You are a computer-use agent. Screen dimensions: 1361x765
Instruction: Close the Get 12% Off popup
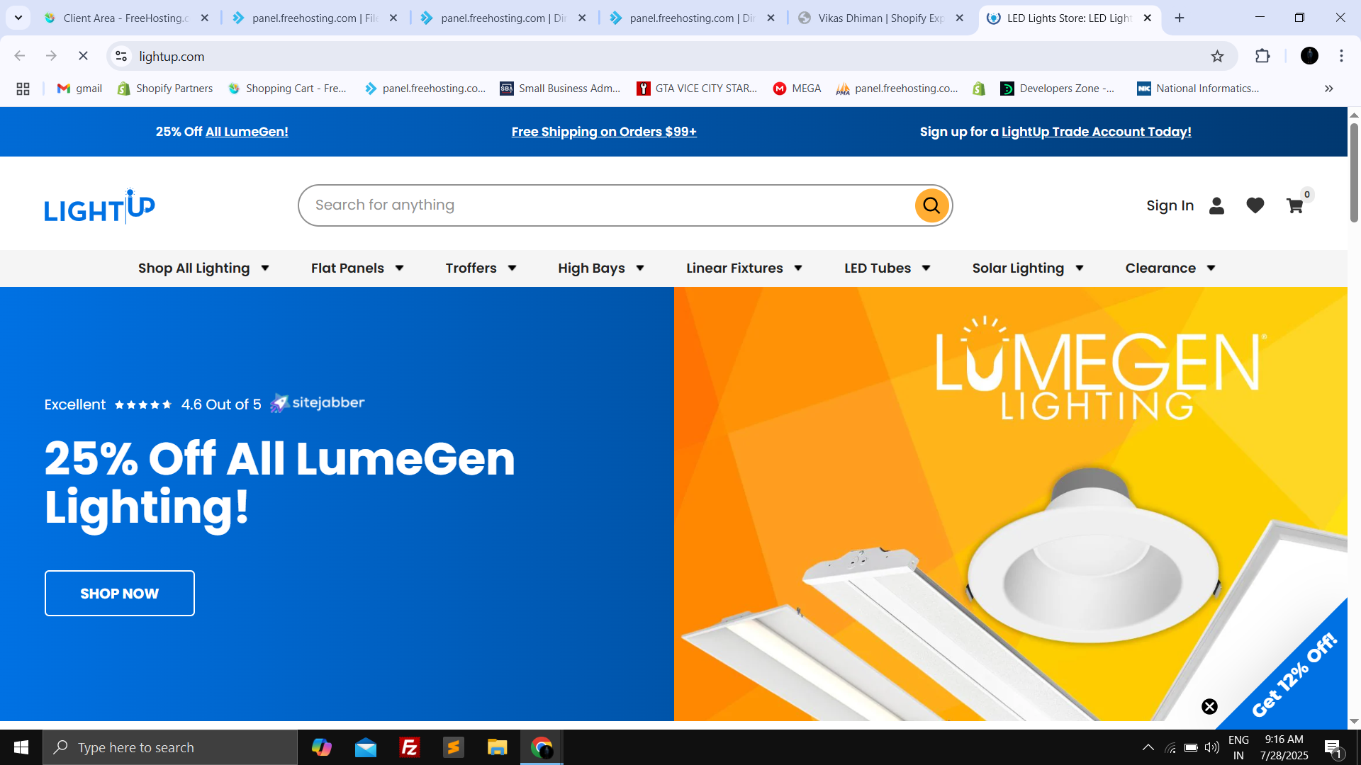1209,706
